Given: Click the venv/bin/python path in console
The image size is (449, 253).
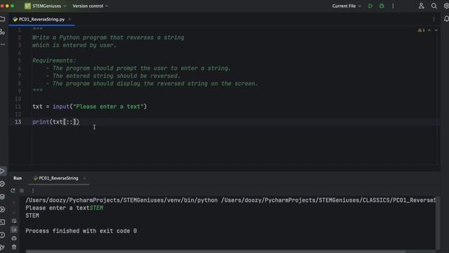Looking at the screenshot, I should 121,200.
